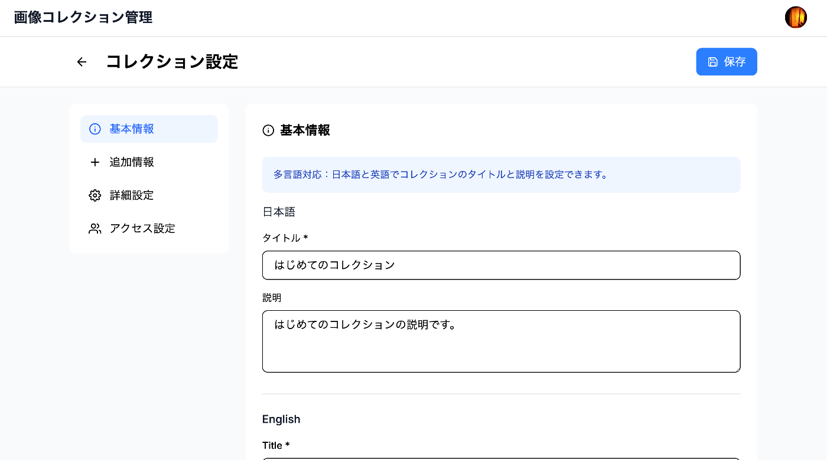
Task: Click the info icon in the sidebar
Action: (x=95, y=129)
